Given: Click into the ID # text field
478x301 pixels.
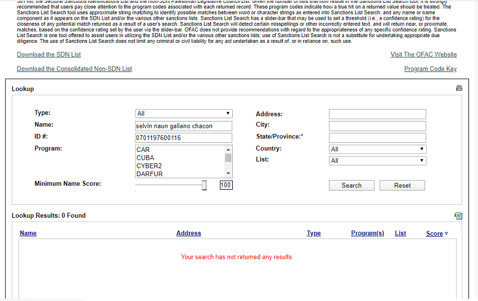Looking at the screenshot, I should (183, 138).
